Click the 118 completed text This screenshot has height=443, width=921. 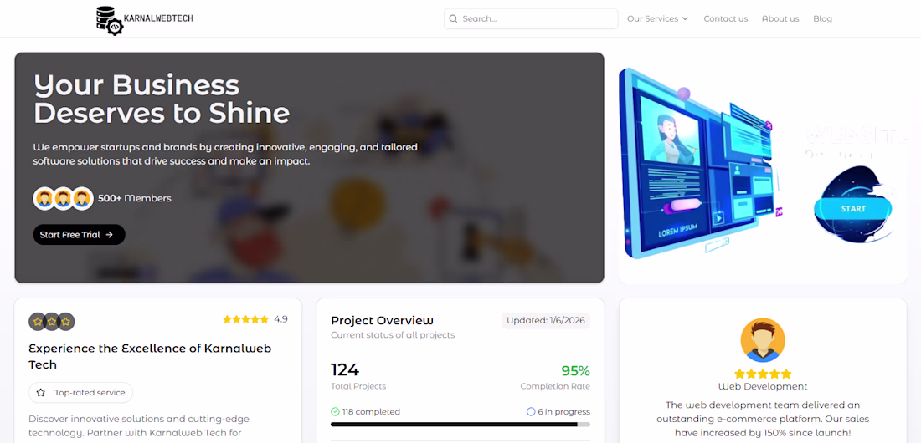pos(372,411)
